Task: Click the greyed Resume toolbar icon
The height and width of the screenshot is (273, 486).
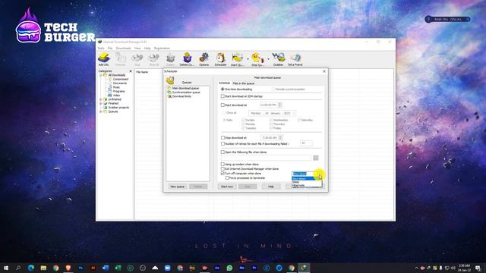Action: (x=121, y=59)
